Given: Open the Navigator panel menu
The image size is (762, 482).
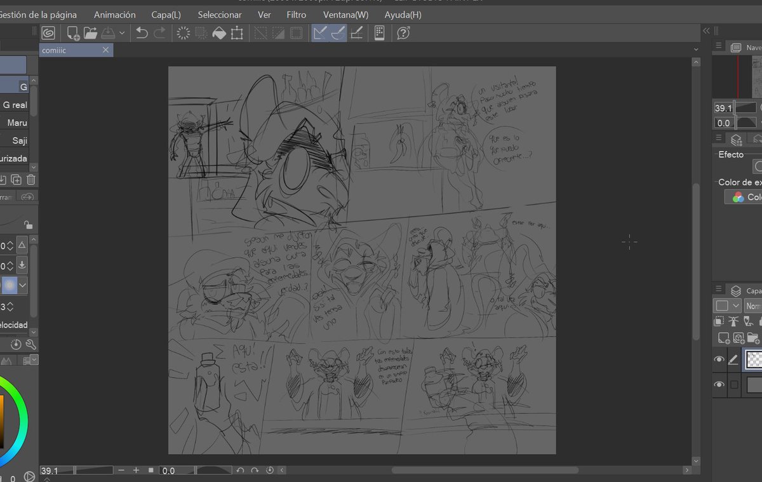Looking at the screenshot, I should (718, 46).
